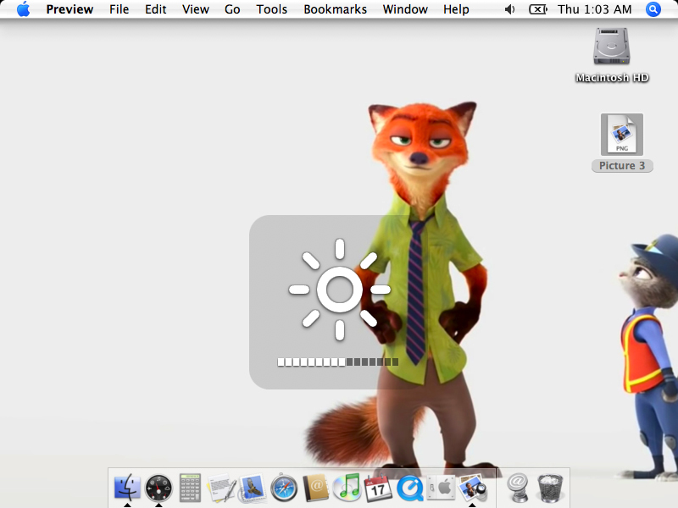Launch QuickTime Player from the Dock
Image resolution: width=678 pixels, height=508 pixels.
[409, 489]
